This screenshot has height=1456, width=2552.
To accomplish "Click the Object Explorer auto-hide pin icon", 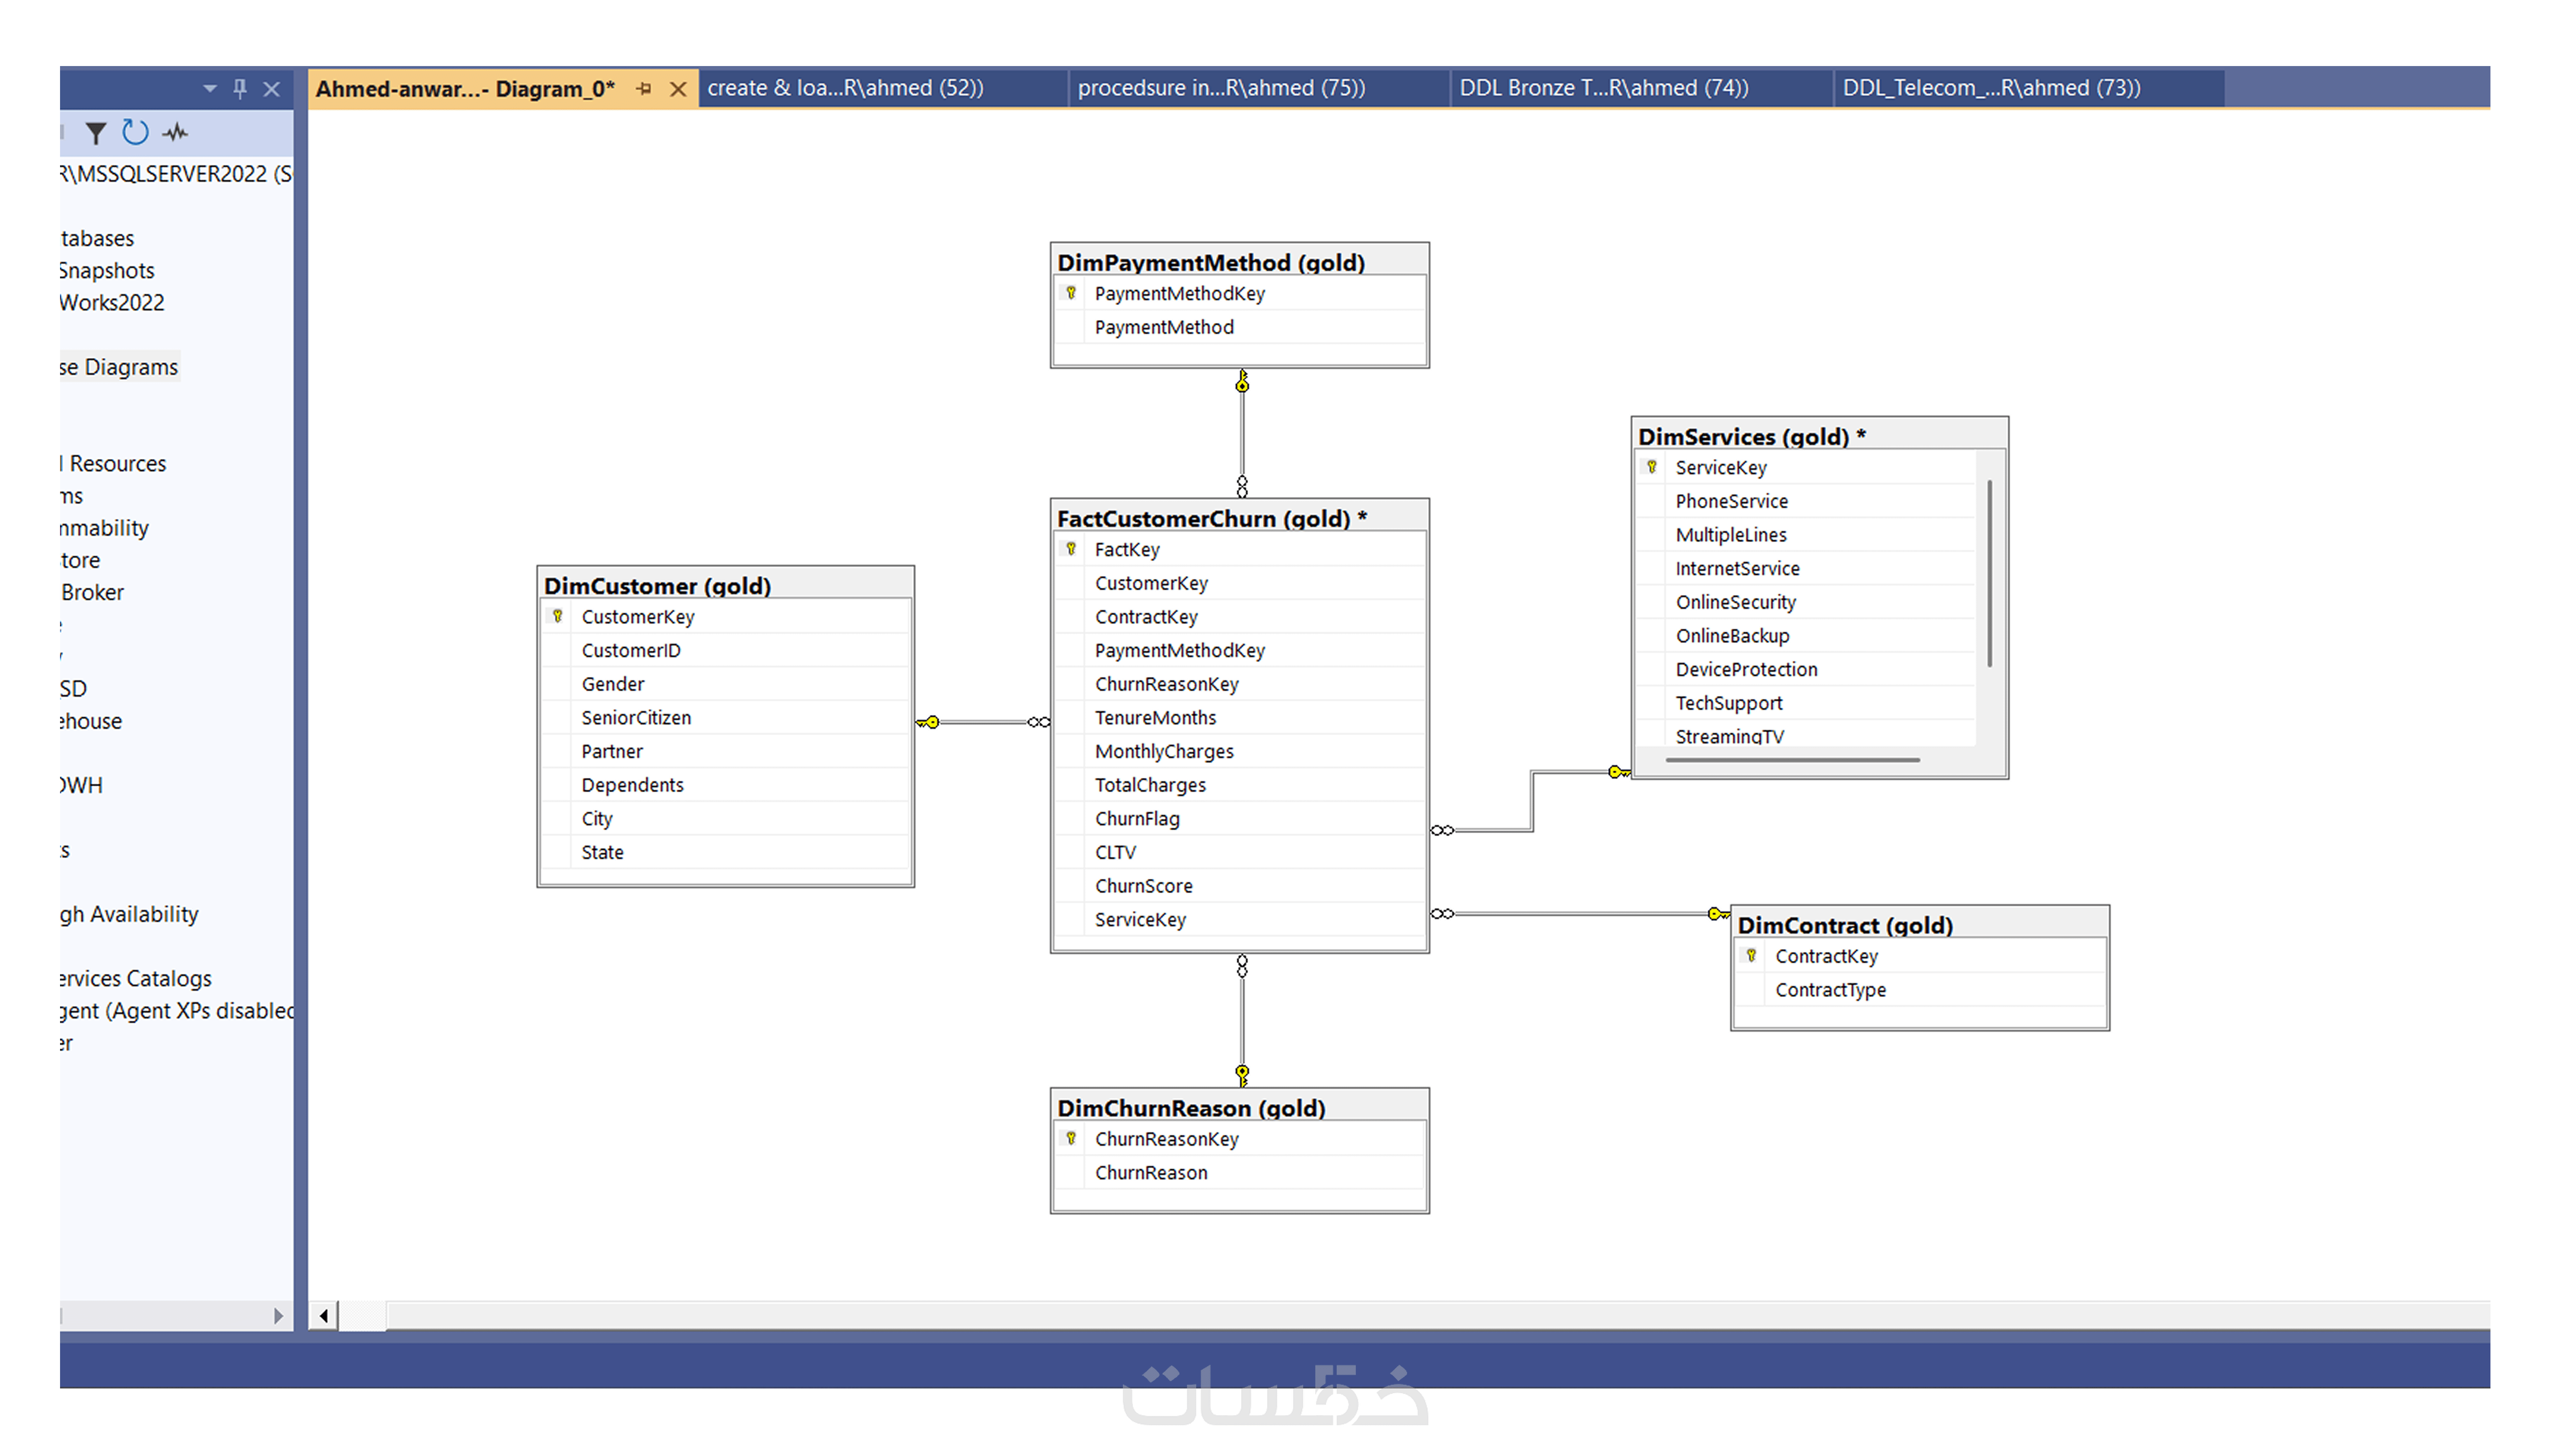I will 240,88.
